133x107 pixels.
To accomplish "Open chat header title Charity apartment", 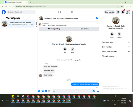I will click(x=61, y=18).
